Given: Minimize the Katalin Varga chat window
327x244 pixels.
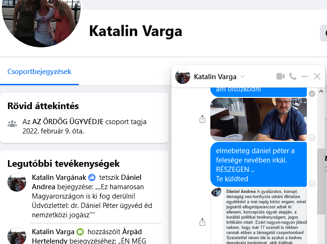Looking at the screenshot, I should pos(305,76).
